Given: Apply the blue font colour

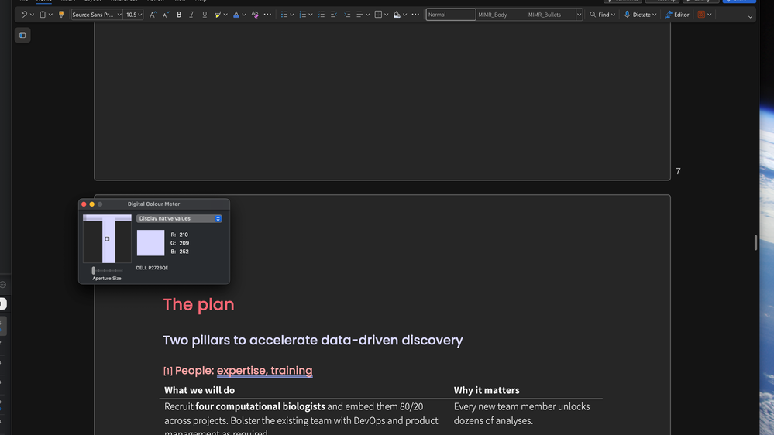Looking at the screenshot, I should pos(236,15).
